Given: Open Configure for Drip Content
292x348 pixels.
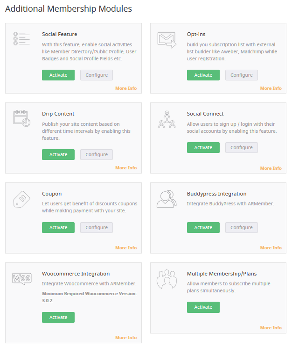Looking at the screenshot, I should coord(97,154).
